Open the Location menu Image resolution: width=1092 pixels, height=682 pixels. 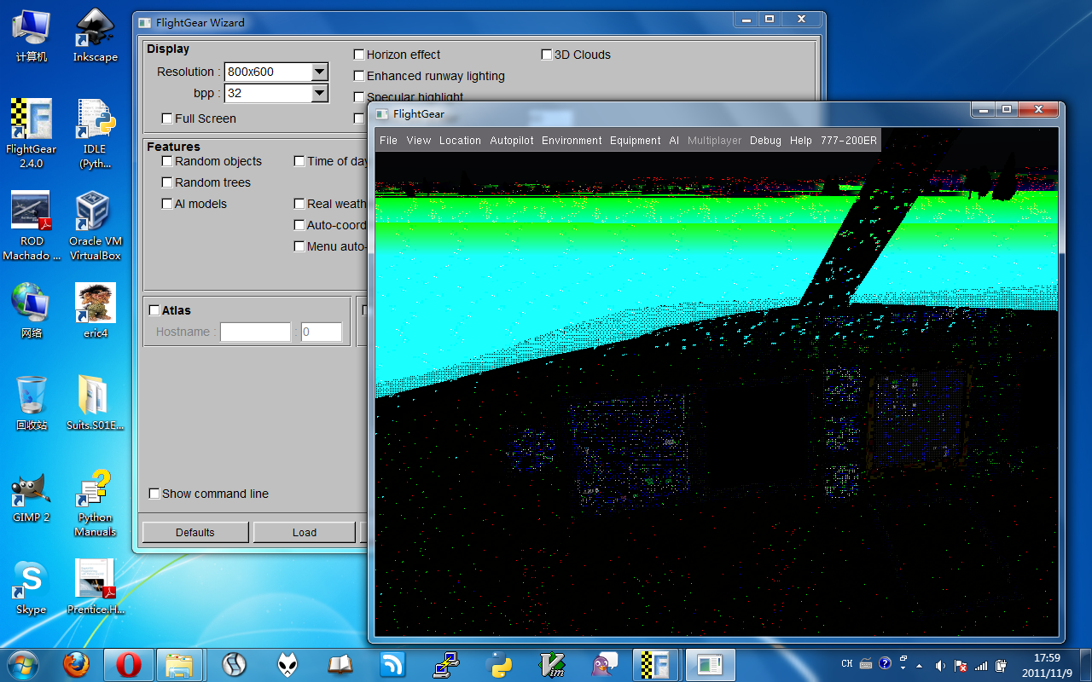[461, 141]
